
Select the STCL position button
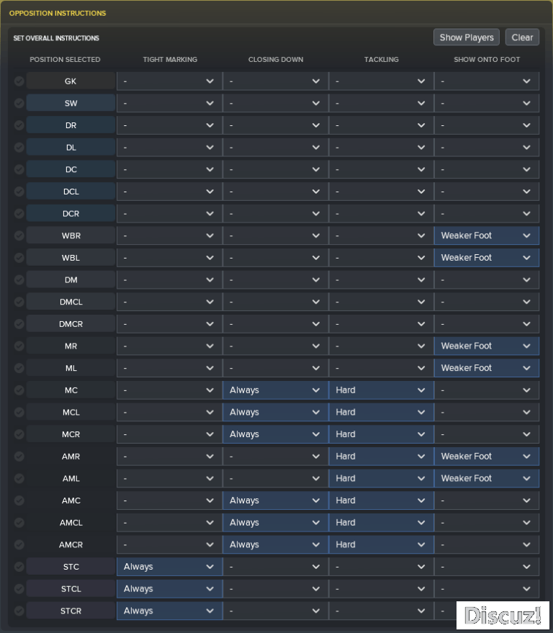tap(71, 589)
